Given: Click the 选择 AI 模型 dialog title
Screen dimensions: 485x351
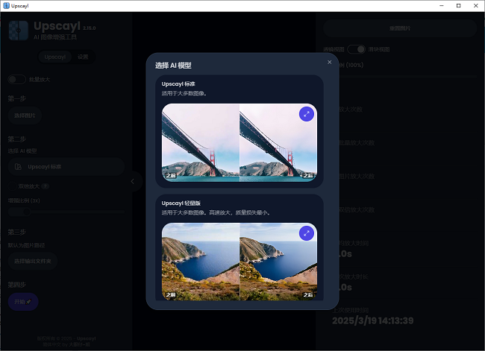Looking at the screenshot, I should click(x=173, y=66).
